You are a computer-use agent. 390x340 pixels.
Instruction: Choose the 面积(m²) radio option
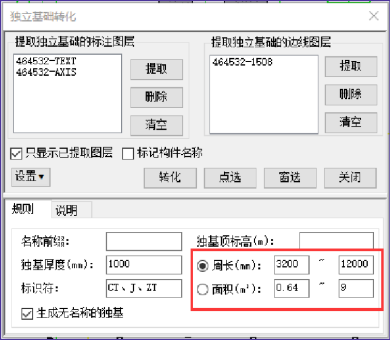(x=202, y=288)
